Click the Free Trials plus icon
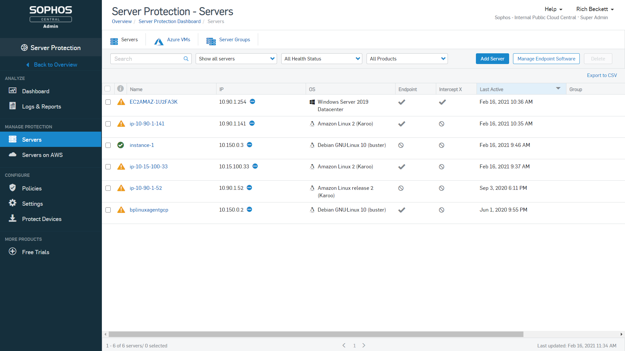 (13, 252)
